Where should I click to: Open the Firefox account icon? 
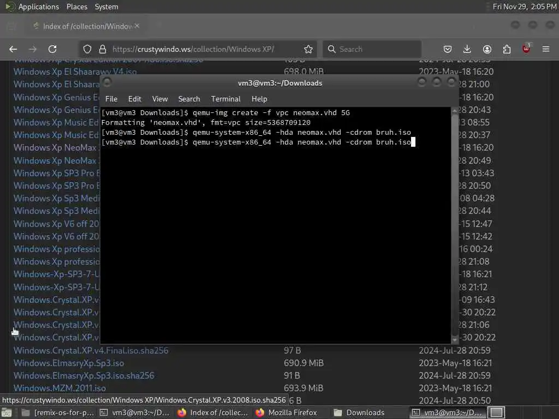pyautogui.click(x=487, y=49)
